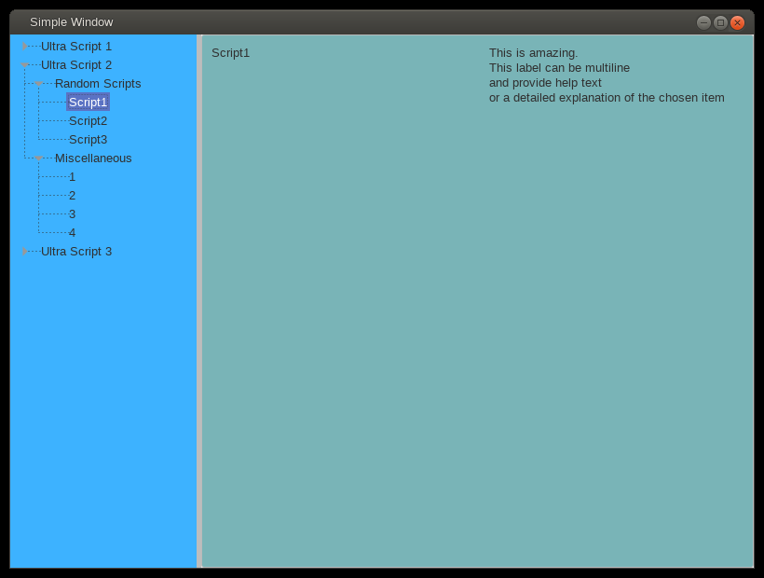Select the Ultra Script 1 row
The height and width of the screenshot is (578, 764).
(76, 47)
